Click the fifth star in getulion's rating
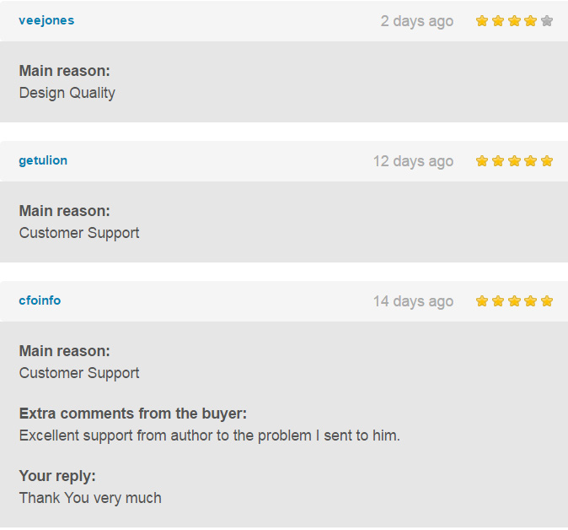 click(x=547, y=161)
